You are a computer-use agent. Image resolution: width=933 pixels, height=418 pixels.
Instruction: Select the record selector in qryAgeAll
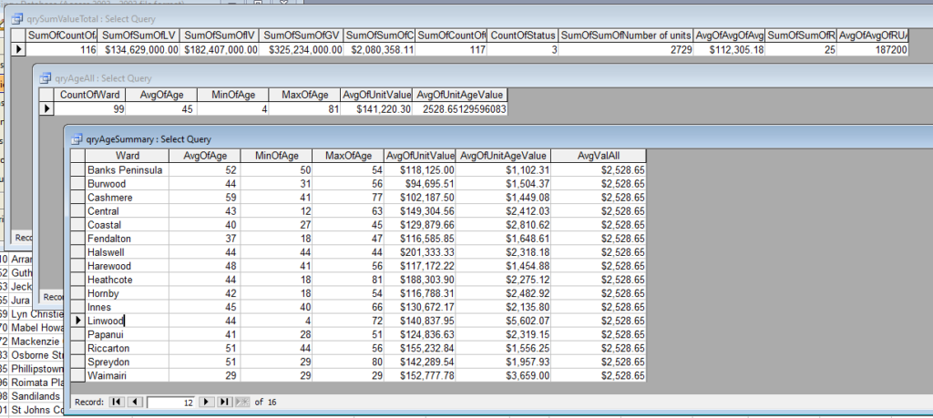click(x=47, y=108)
